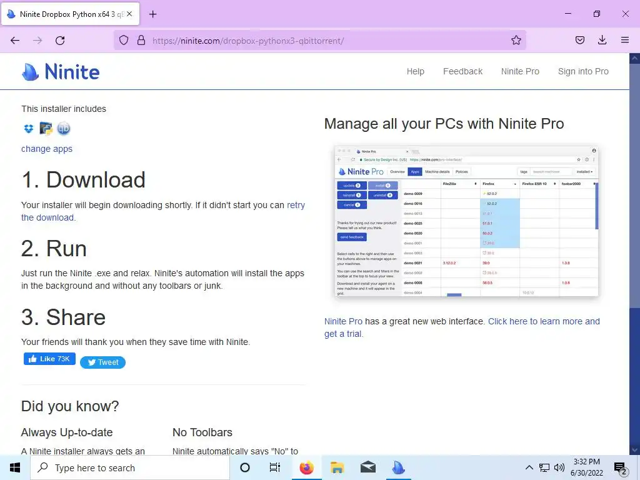
Task: Click the Dropbox app icon under This installer includes
Action: tap(29, 129)
